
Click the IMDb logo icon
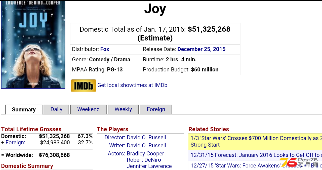pos(83,86)
